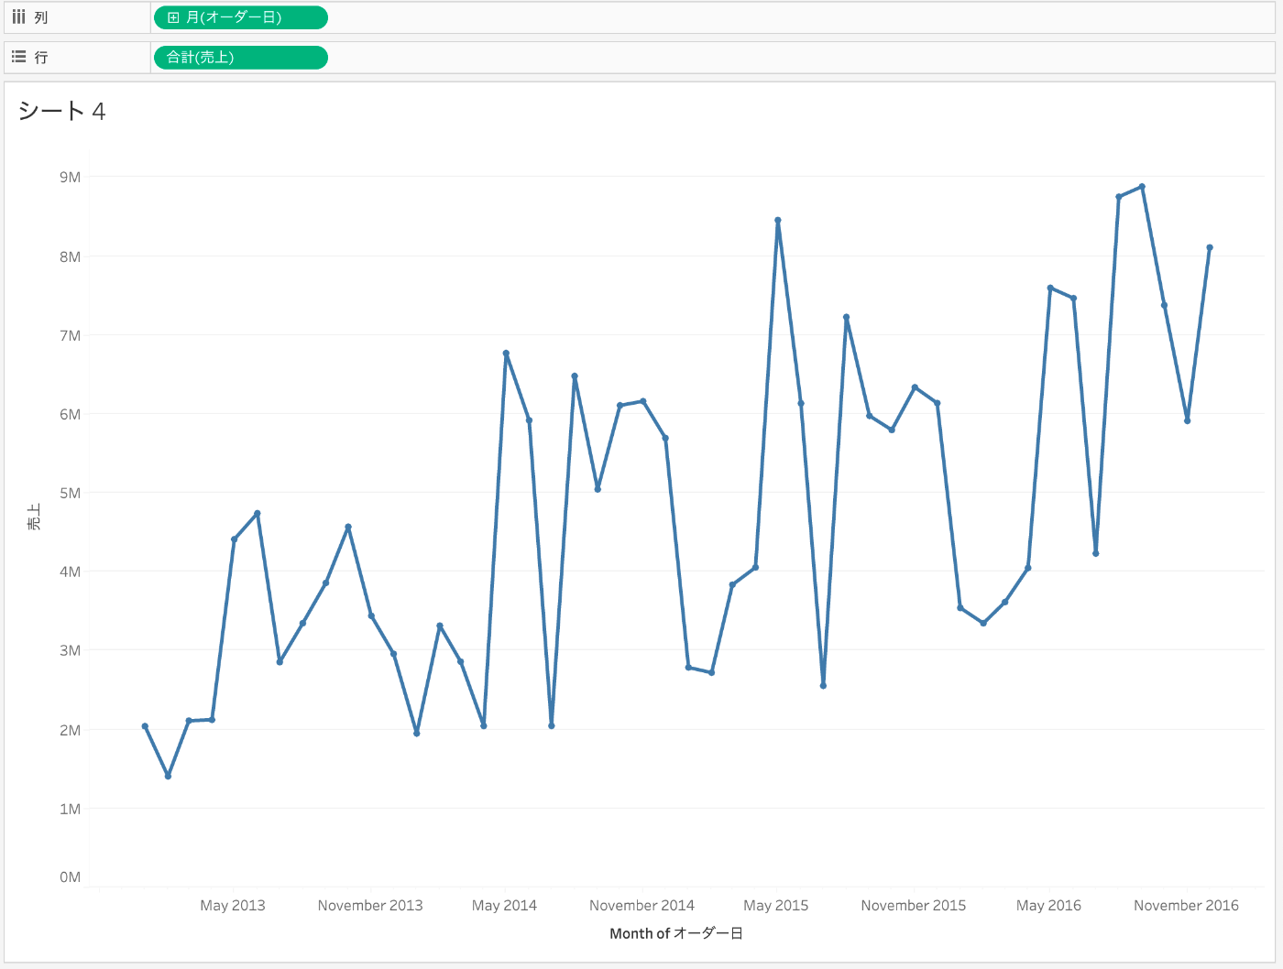Screen dimensions: 1283x969
Task: Click the 0M axis label
Action: coord(71,877)
